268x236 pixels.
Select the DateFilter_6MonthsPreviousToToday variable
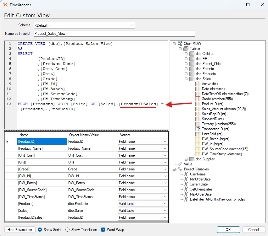coord(218,199)
